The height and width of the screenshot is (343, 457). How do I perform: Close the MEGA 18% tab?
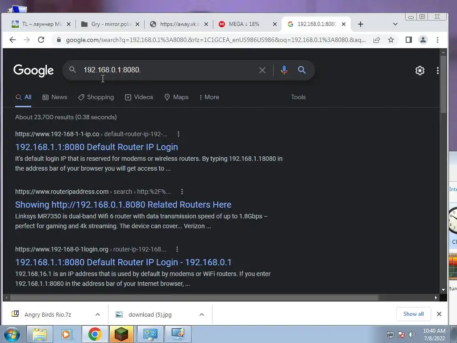tap(274, 24)
